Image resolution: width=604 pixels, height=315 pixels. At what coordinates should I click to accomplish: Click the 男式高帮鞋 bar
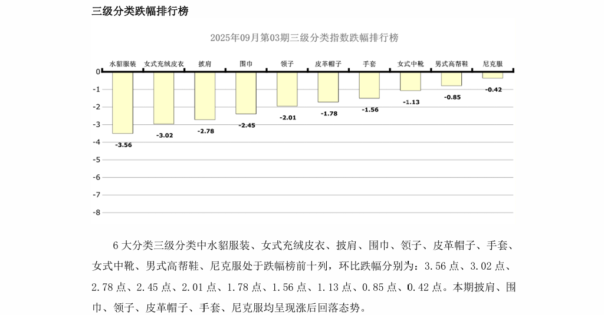pos(452,79)
